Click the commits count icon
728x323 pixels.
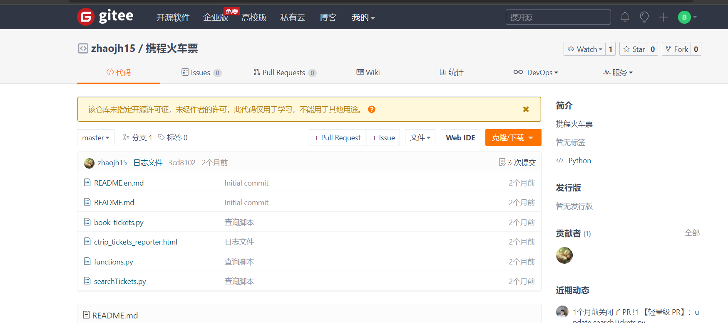(502, 162)
